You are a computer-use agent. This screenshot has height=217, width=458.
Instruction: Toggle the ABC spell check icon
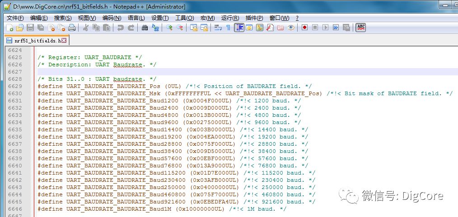coord(361,28)
